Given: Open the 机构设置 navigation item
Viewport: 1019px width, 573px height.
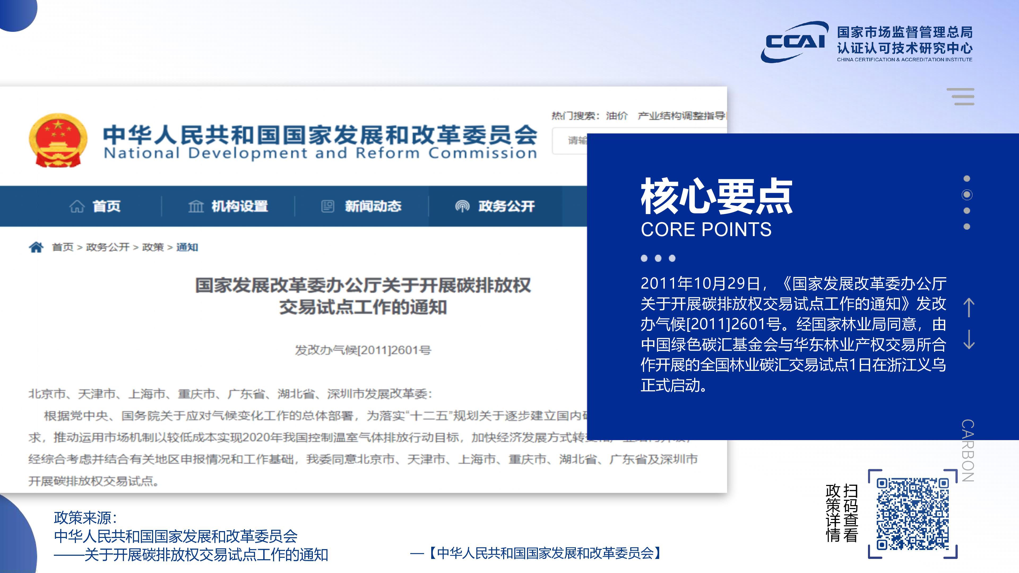Looking at the screenshot, I should tap(228, 206).
